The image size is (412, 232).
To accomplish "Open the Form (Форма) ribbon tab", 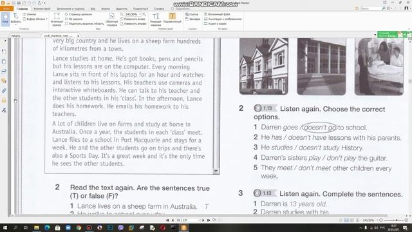I will pyautogui.click(x=106, y=8).
